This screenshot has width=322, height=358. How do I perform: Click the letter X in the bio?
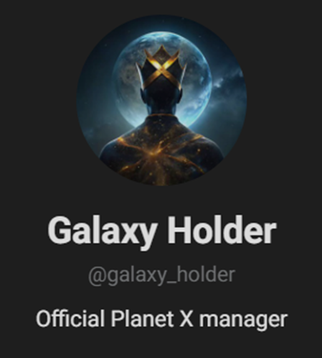click(186, 318)
